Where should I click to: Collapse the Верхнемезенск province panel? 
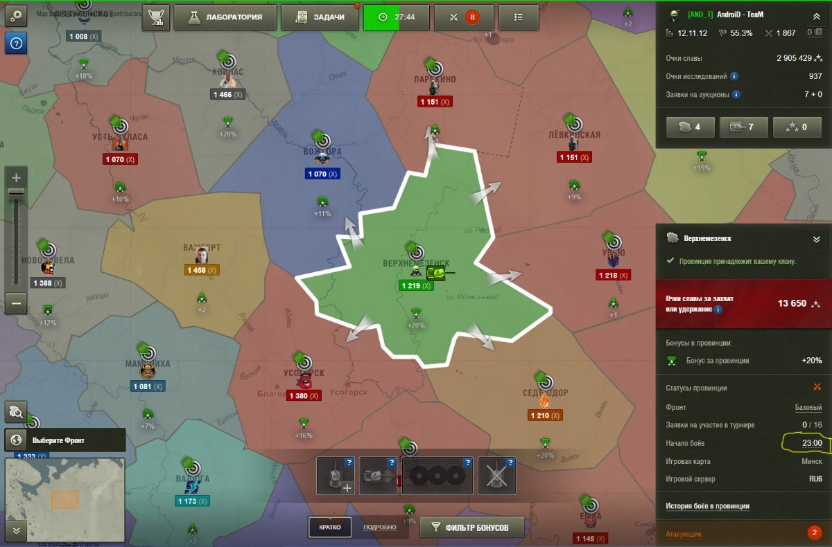(x=815, y=239)
